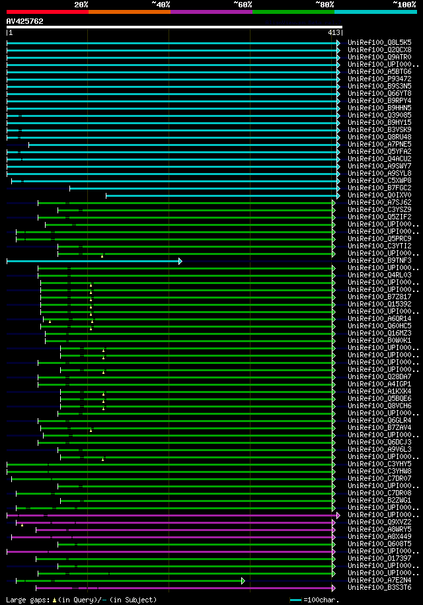Click the cyan arrowhead ending the Q8L5K5 row
This screenshot has height=605, width=423.
tap(338, 43)
